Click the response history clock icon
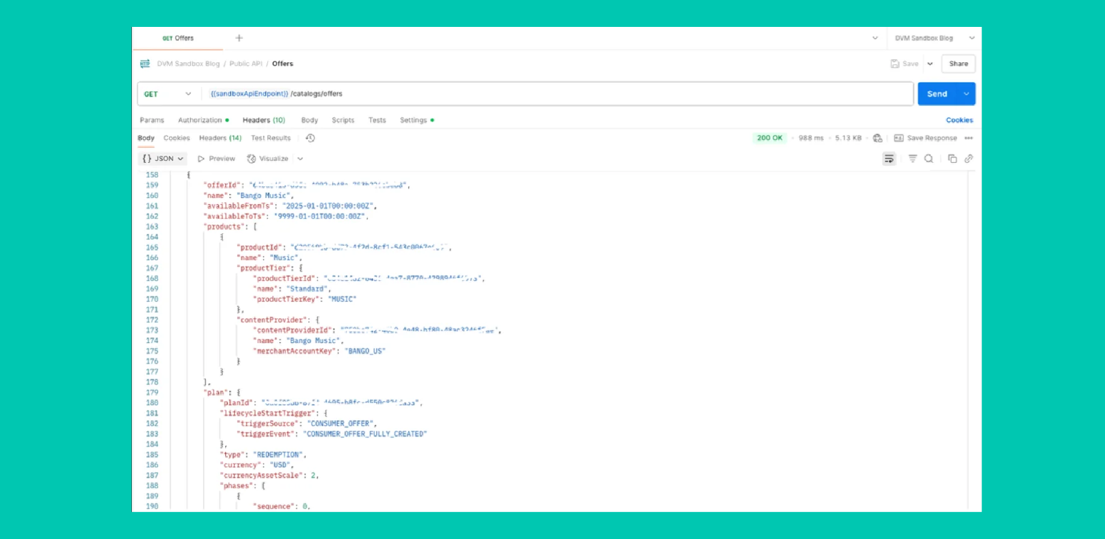Screen dimensions: 1105x539 (310, 138)
